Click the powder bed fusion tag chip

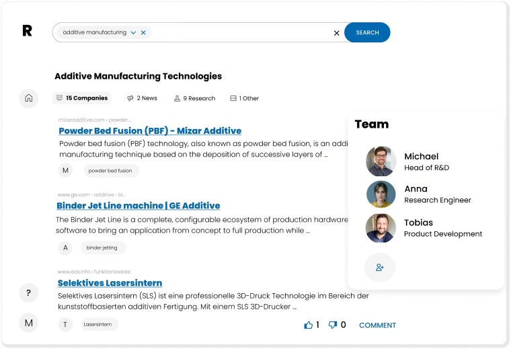110,171
